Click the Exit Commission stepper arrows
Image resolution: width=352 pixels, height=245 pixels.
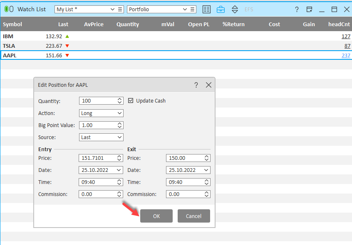206,194
